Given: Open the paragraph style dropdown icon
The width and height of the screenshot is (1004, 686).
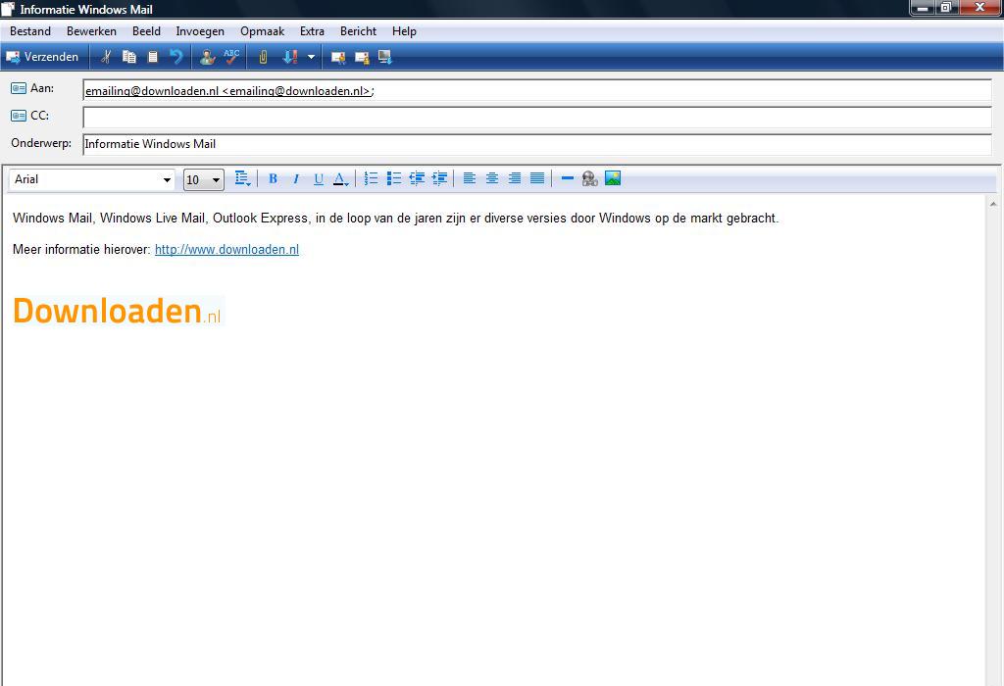Looking at the screenshot, I should pyautogui.click(x=242, y=178).
